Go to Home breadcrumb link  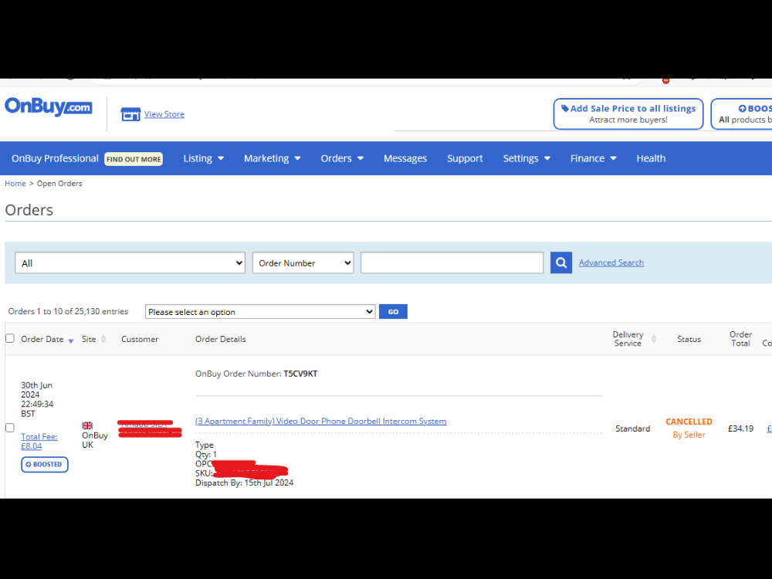pyautogui.click(x=15, y=183)
